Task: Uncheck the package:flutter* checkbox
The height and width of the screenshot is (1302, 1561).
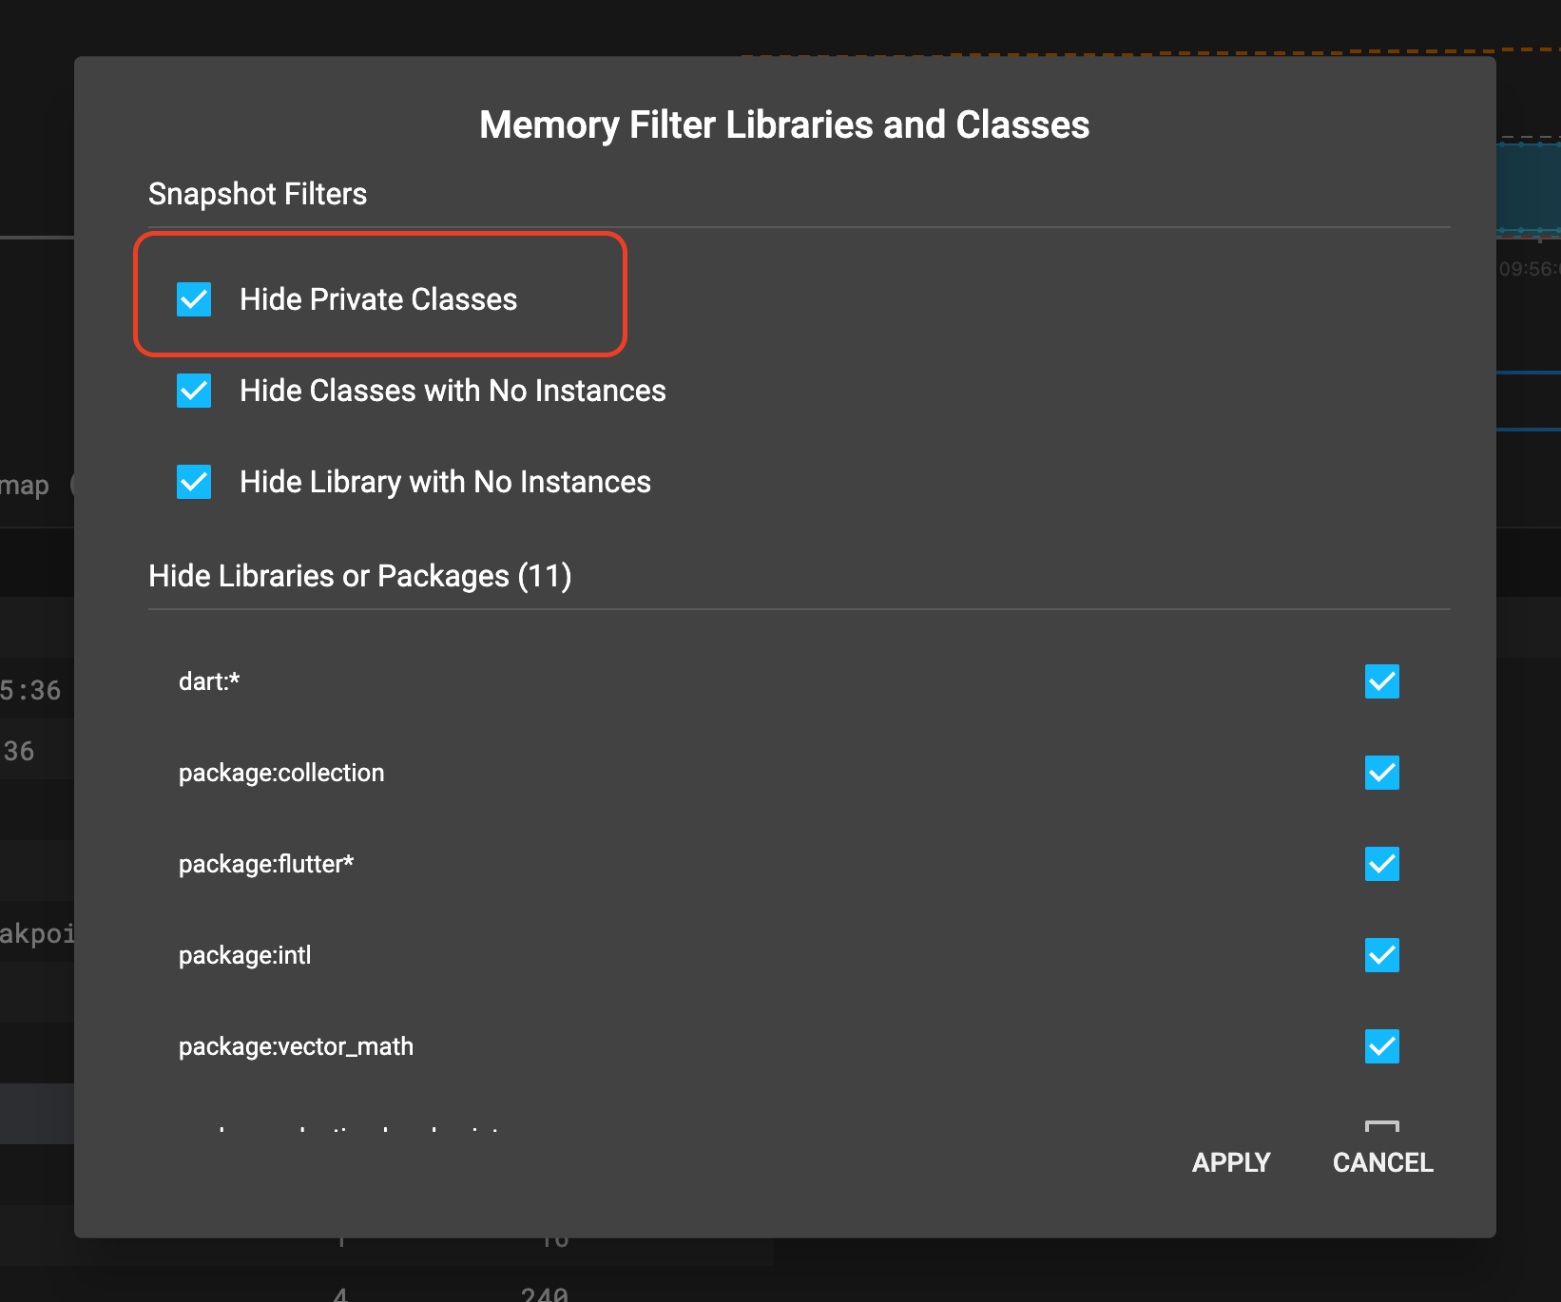Action: click(1381, 864)
